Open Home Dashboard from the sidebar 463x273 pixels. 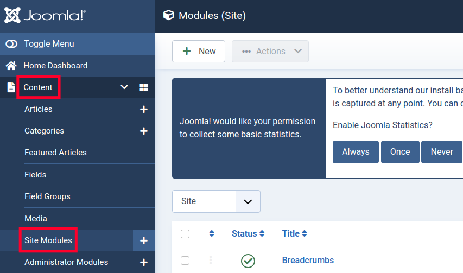tap(55, 66)
